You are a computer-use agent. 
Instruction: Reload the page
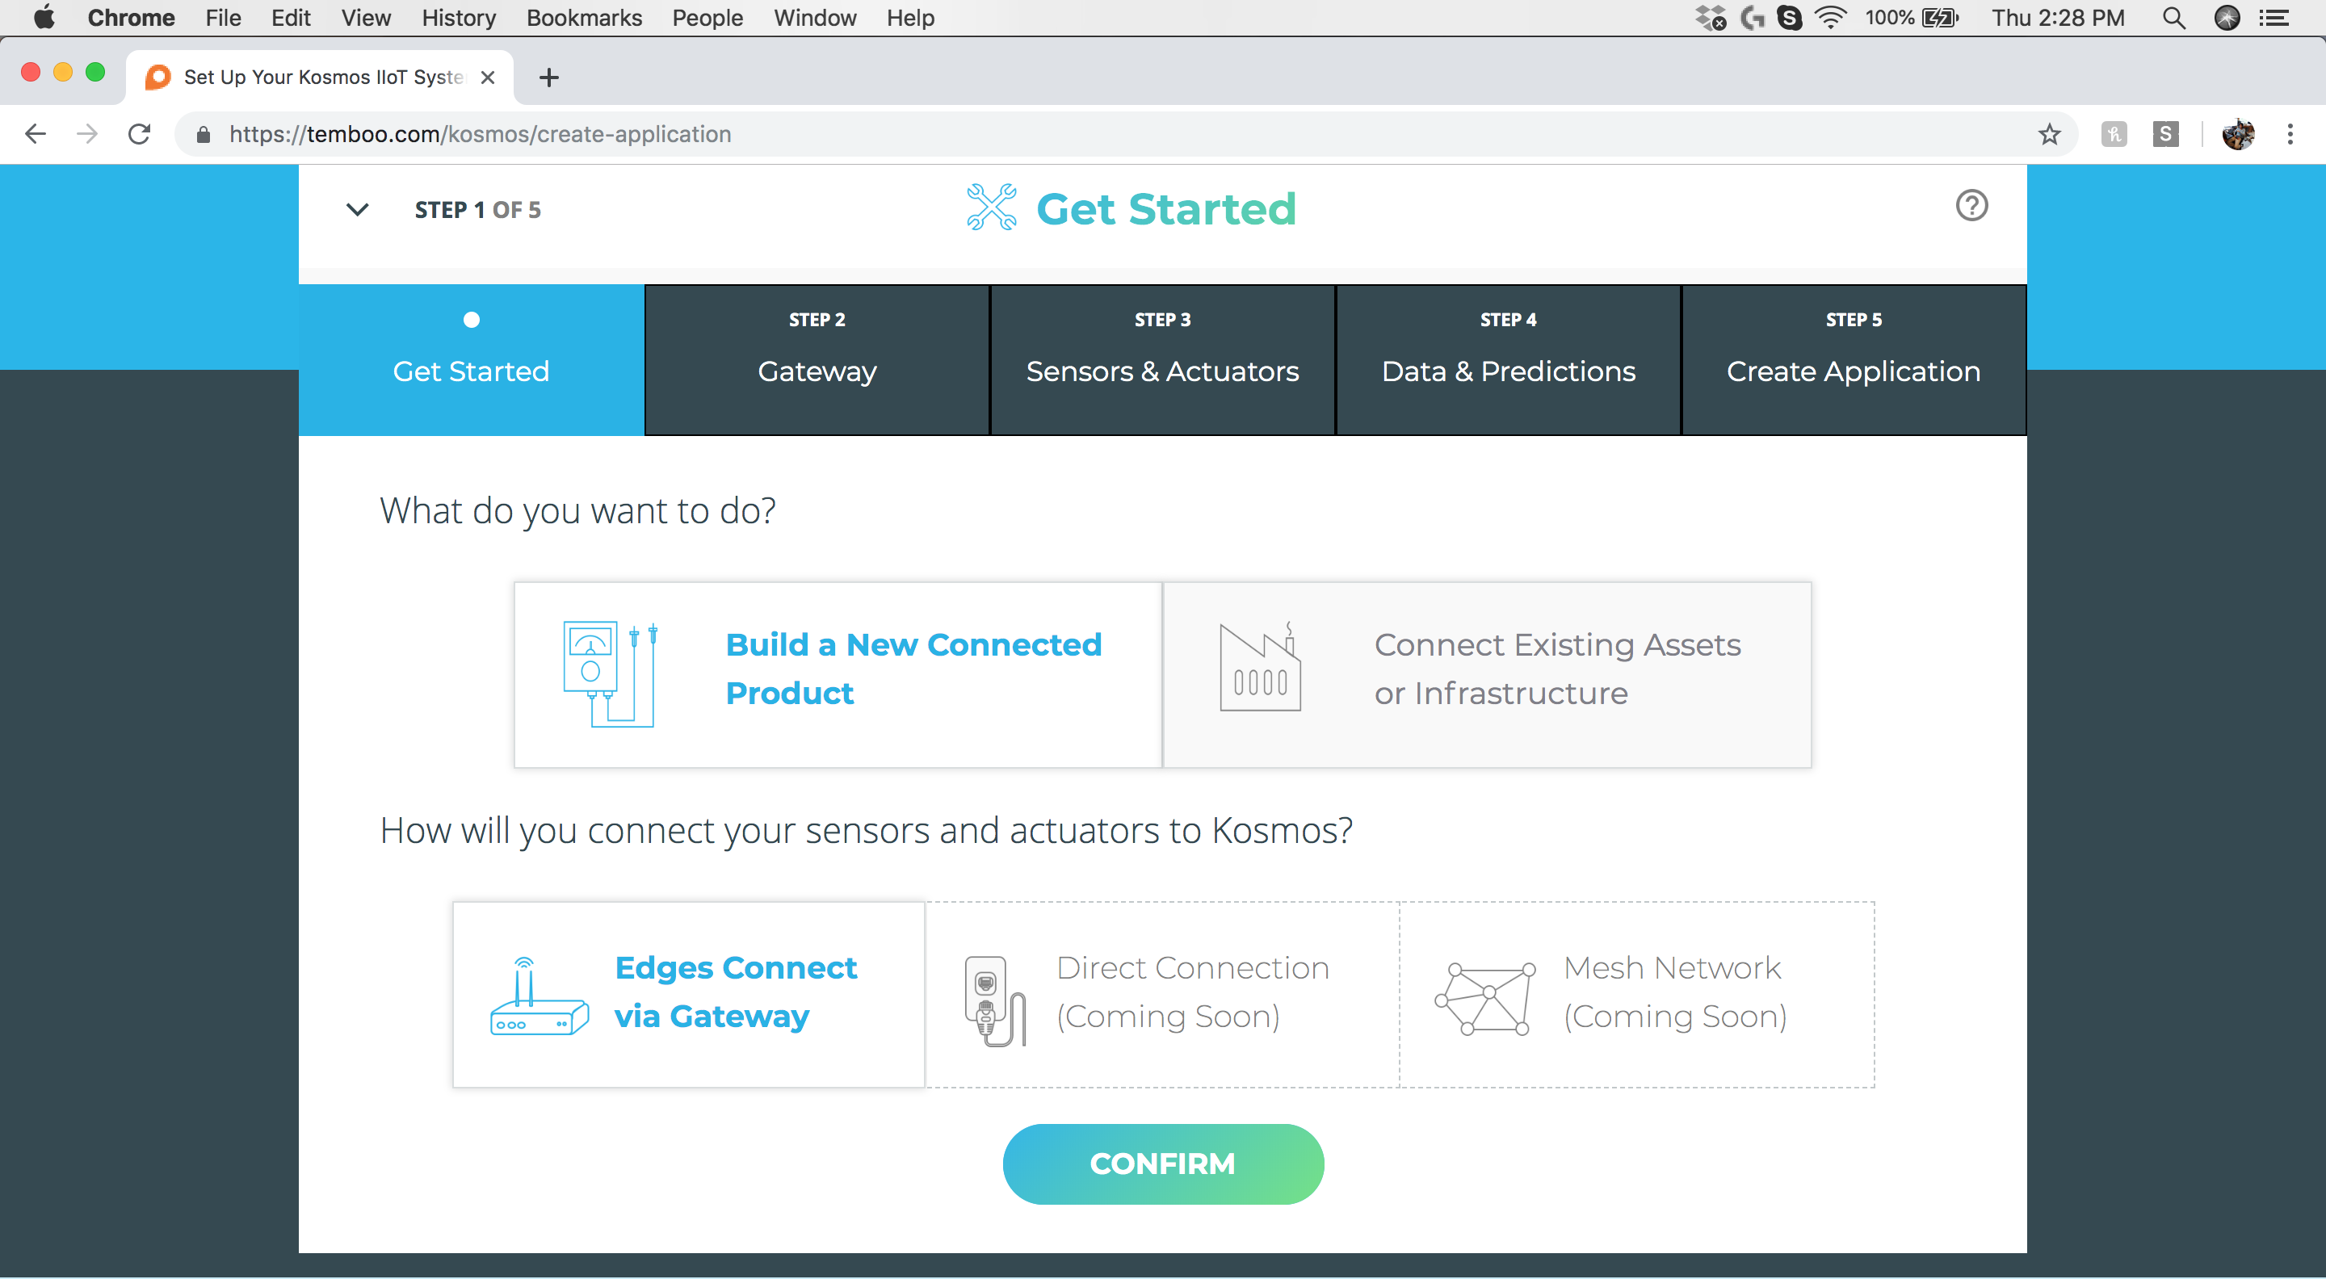139,135
